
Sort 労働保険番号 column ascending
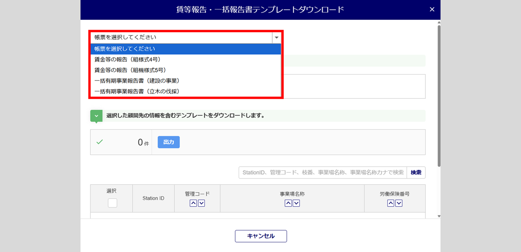point(391,203)
